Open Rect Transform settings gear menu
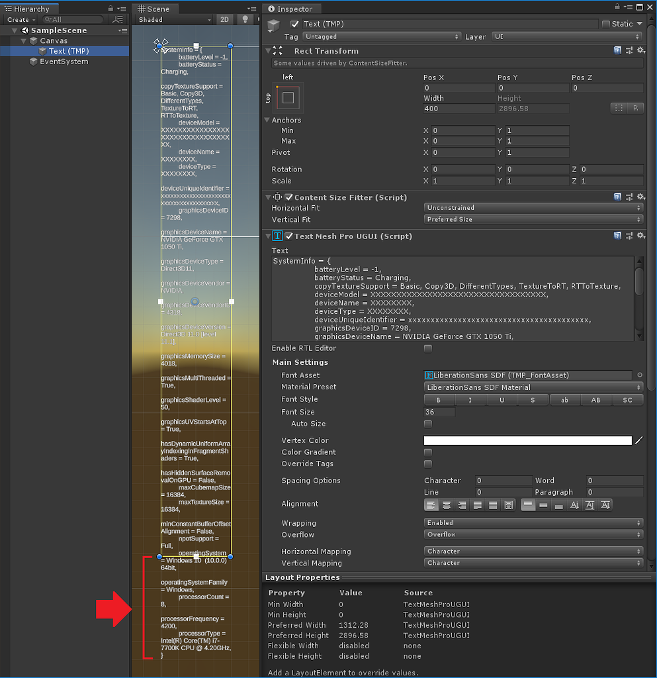Viewport: 657px width, 678px height. point(640,50)
